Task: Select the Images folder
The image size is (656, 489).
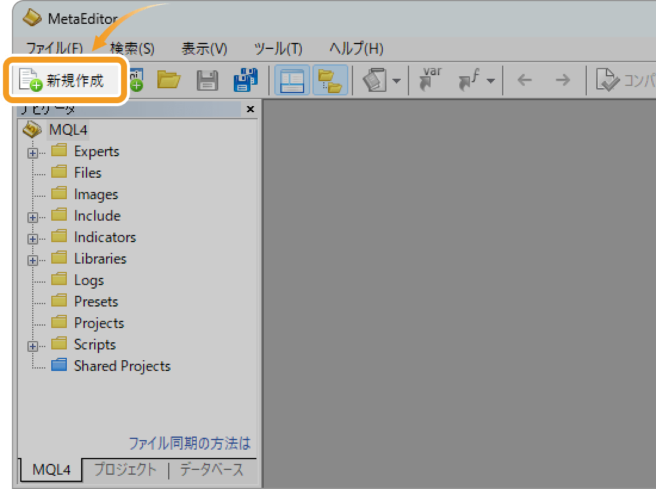Action: (96, 194)
